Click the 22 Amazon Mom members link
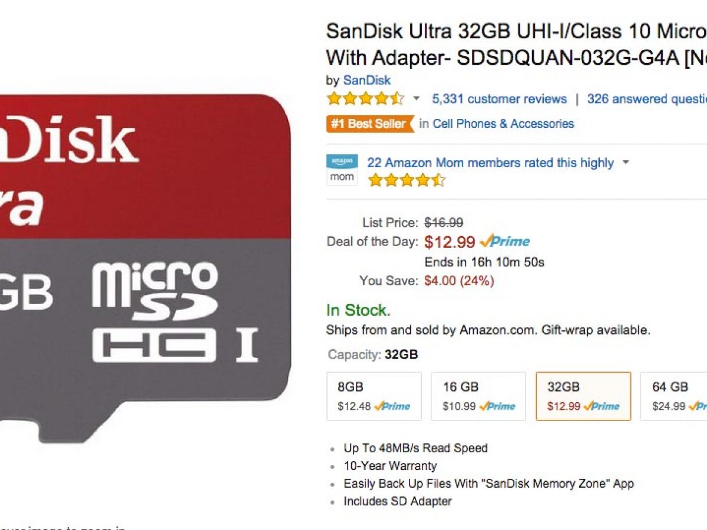The height and width of the screenshot is (530, 707). [490, 163]
